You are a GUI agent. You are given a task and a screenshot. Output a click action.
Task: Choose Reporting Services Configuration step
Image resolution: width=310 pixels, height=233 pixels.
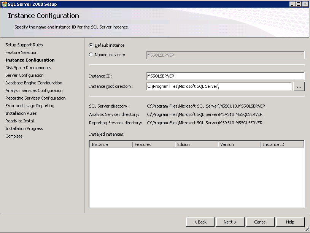coord(35,98)
